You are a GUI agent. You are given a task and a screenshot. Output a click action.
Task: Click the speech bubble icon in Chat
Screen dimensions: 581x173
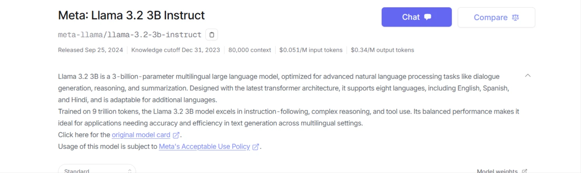pyautogui.click(x=428, y=17)
